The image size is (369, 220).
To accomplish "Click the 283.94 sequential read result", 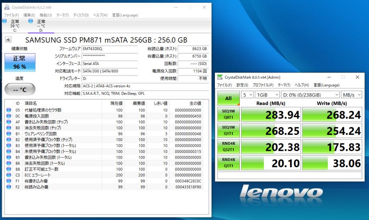I will click(271, 114).
